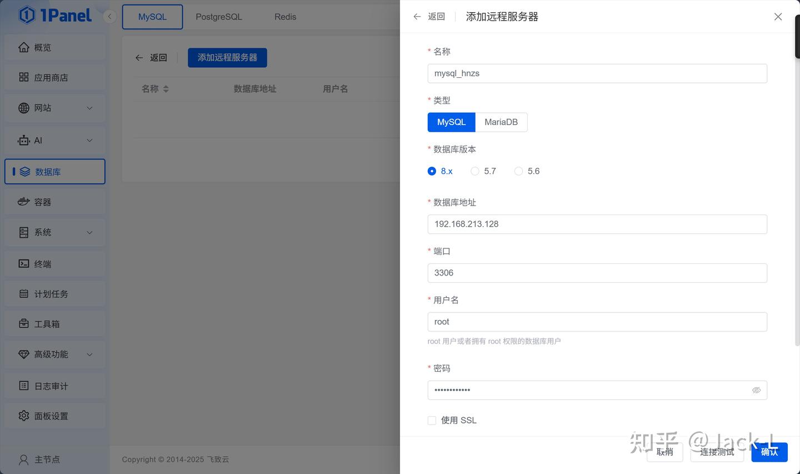800x474 pixels.
Task: Expand the AI submenu chevron
Action: (89, 140)
